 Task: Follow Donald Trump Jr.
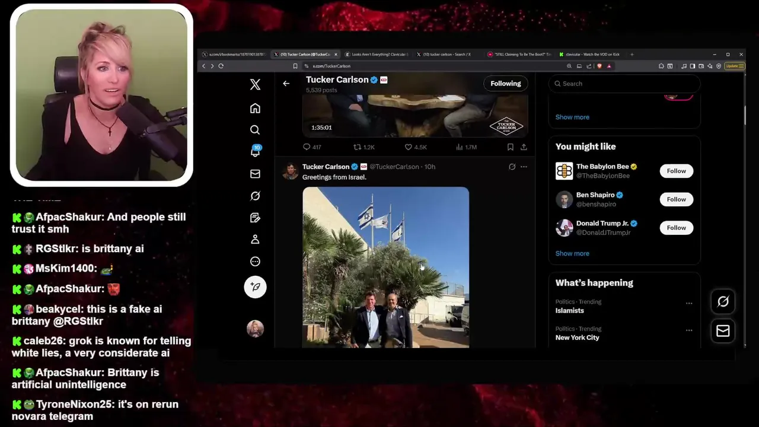[676, 228]
